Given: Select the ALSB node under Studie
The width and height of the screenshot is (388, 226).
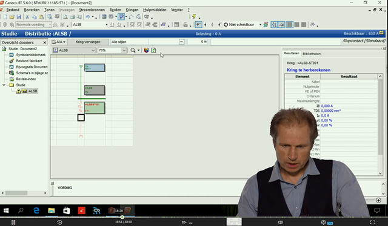Looking at the screenshot, I should (x=33, y=91).
